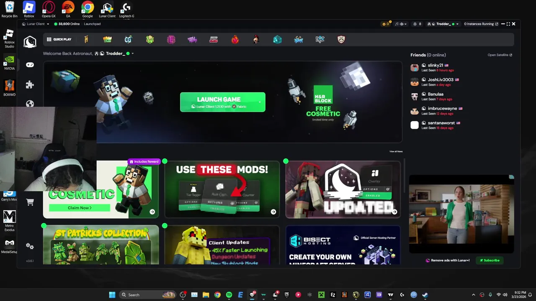Select the CG server icon in Quick Play
This screenshot has height=301, width=536.
tap(128, 39)
